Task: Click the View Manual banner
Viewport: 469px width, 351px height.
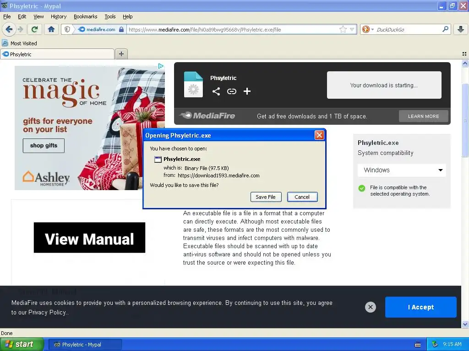Action: coord(89,238)
